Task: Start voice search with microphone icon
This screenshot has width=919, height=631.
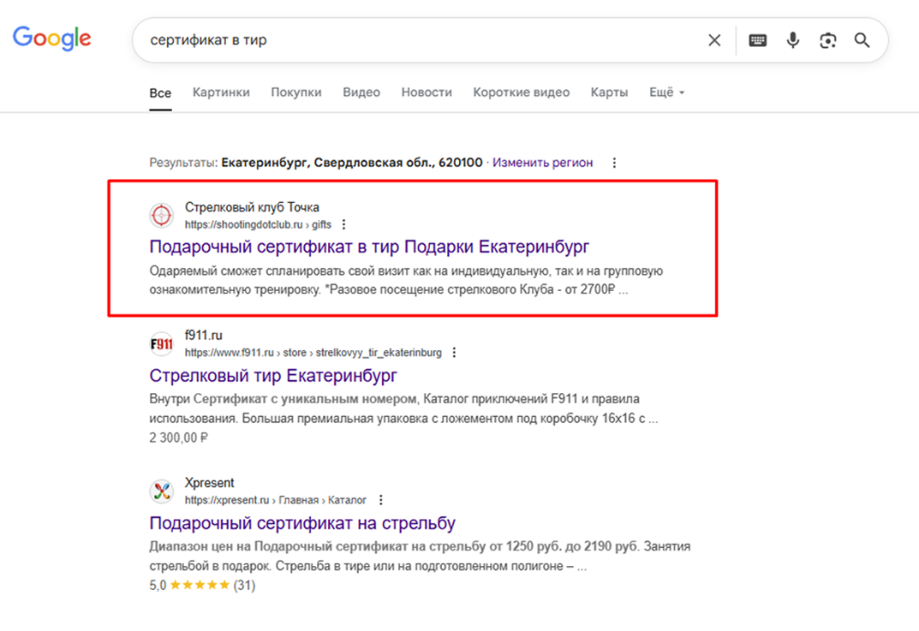Action: tap(793, 40)
